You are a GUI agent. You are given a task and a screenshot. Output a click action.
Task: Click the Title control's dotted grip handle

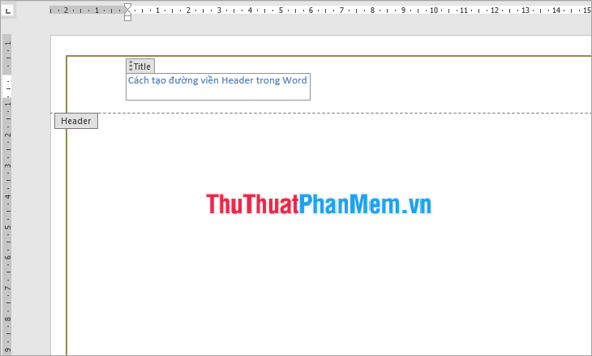click(131, 66)
